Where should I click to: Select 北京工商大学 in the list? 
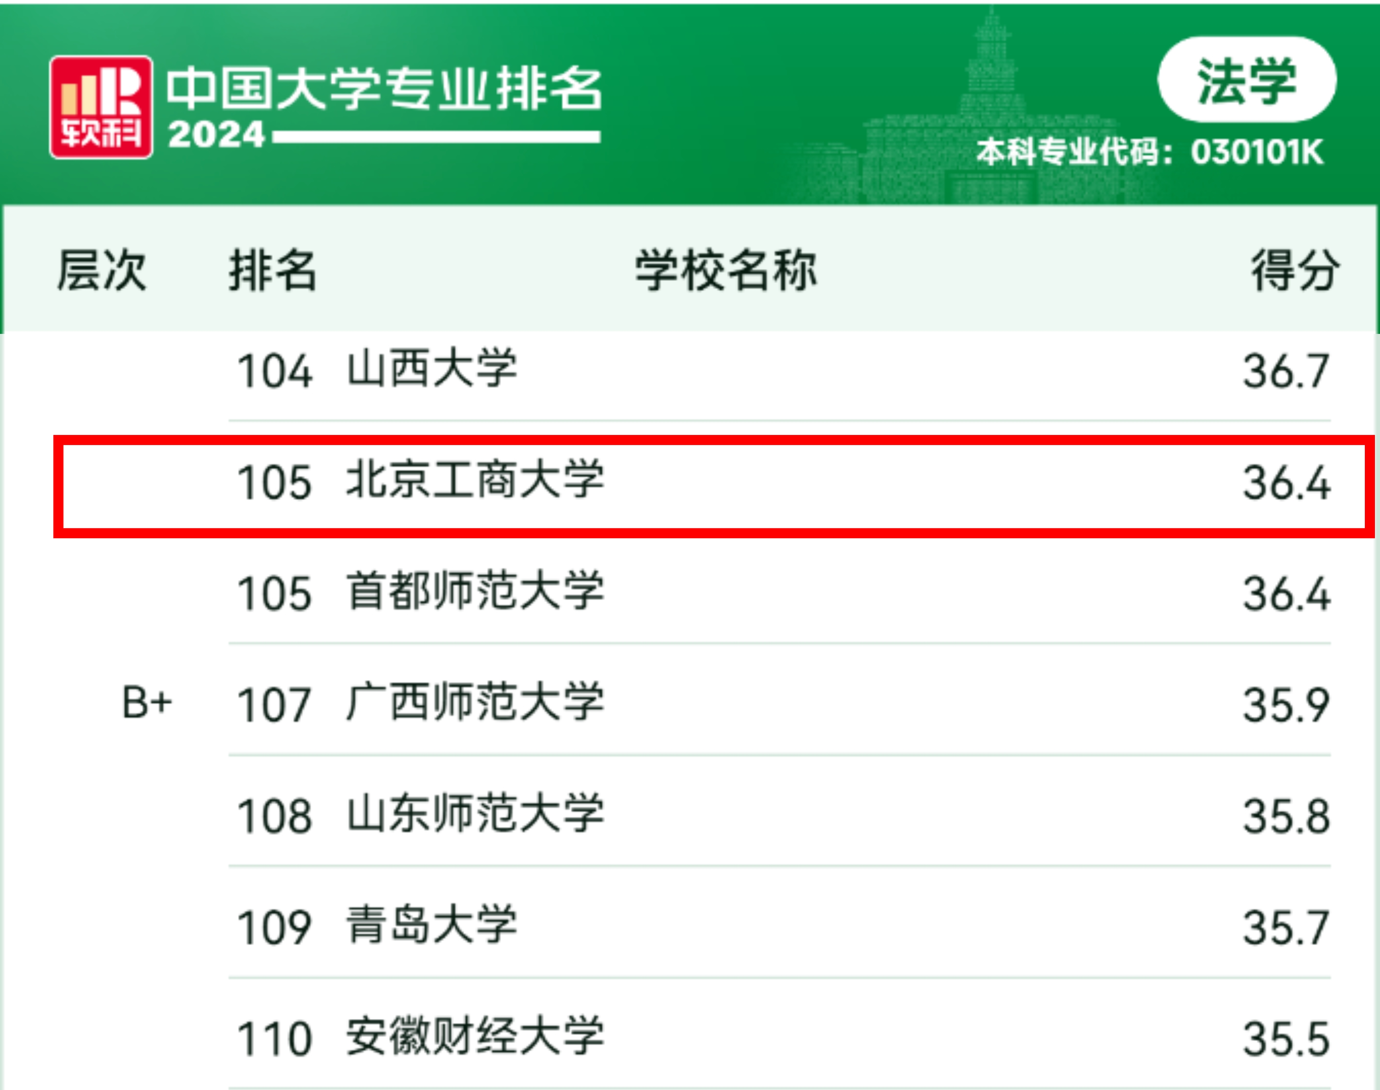pyautogui.click(x=475, y=480)
